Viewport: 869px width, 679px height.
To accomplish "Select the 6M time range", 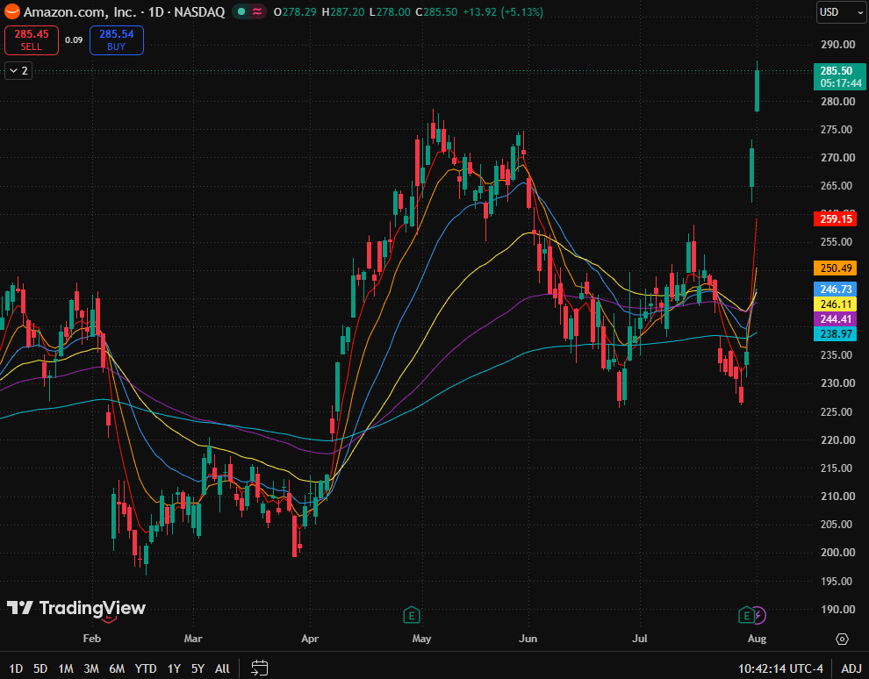I will click(x=117, y=668).
